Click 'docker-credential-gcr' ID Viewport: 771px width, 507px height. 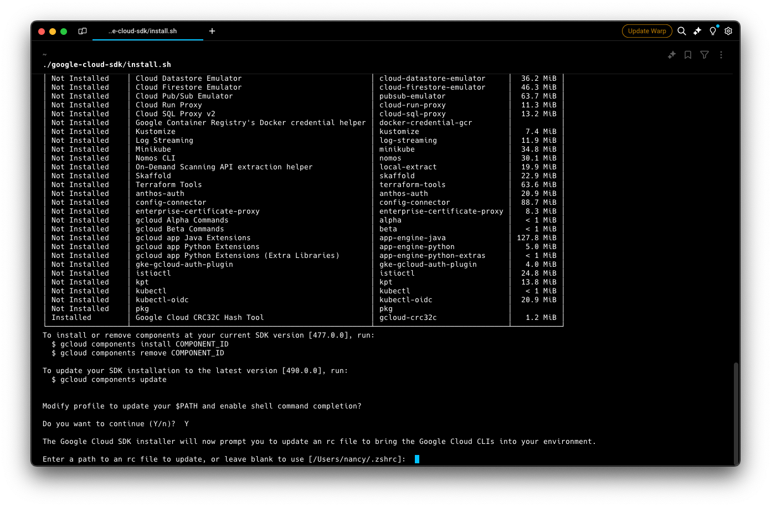pyautogui.click(x=425, y=123)
